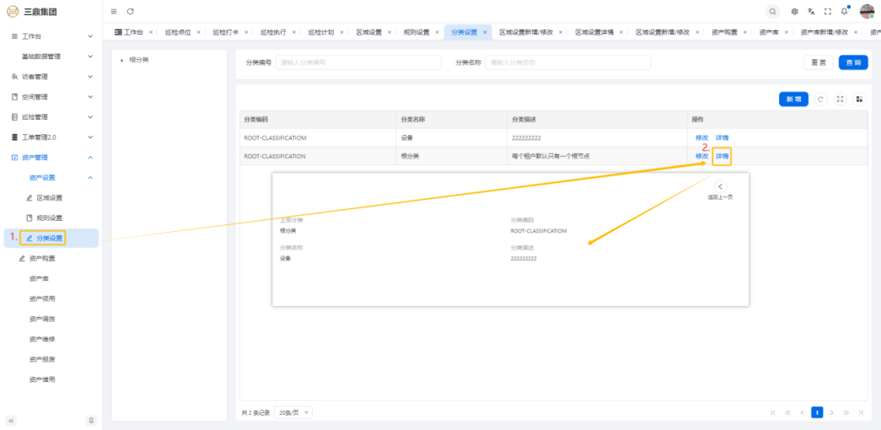
Task: Expand the 根分类 tree node
Action: [121, 60]
